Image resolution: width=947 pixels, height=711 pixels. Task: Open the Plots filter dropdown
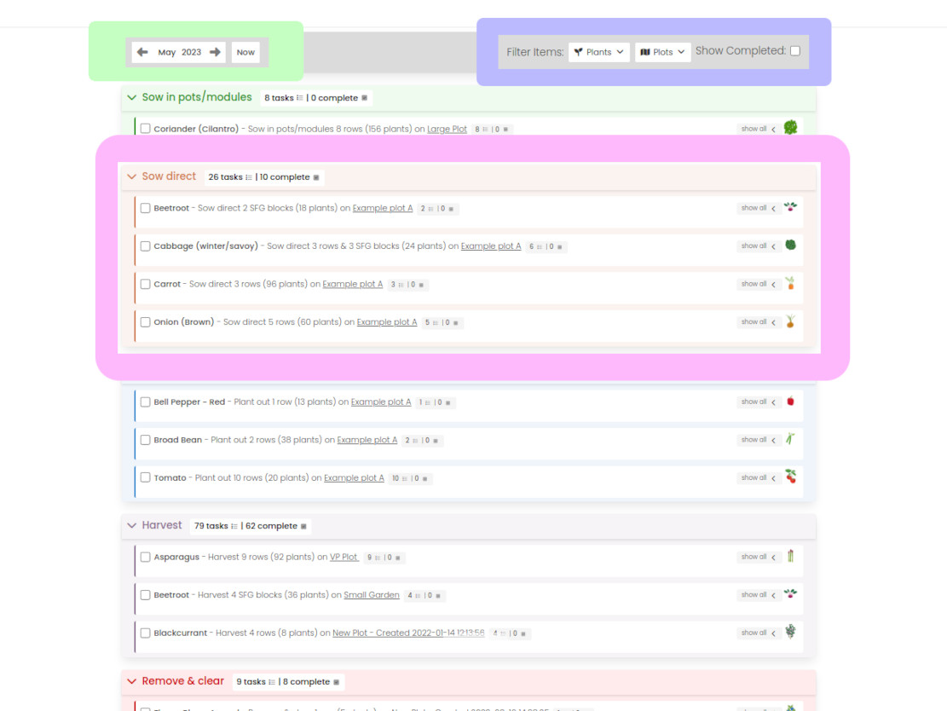coord(662,51)
